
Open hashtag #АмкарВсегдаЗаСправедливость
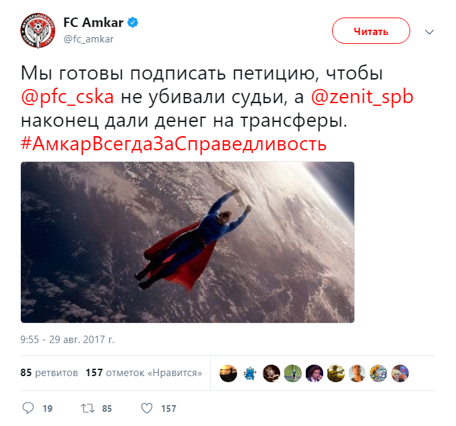[x=174, y=144]
